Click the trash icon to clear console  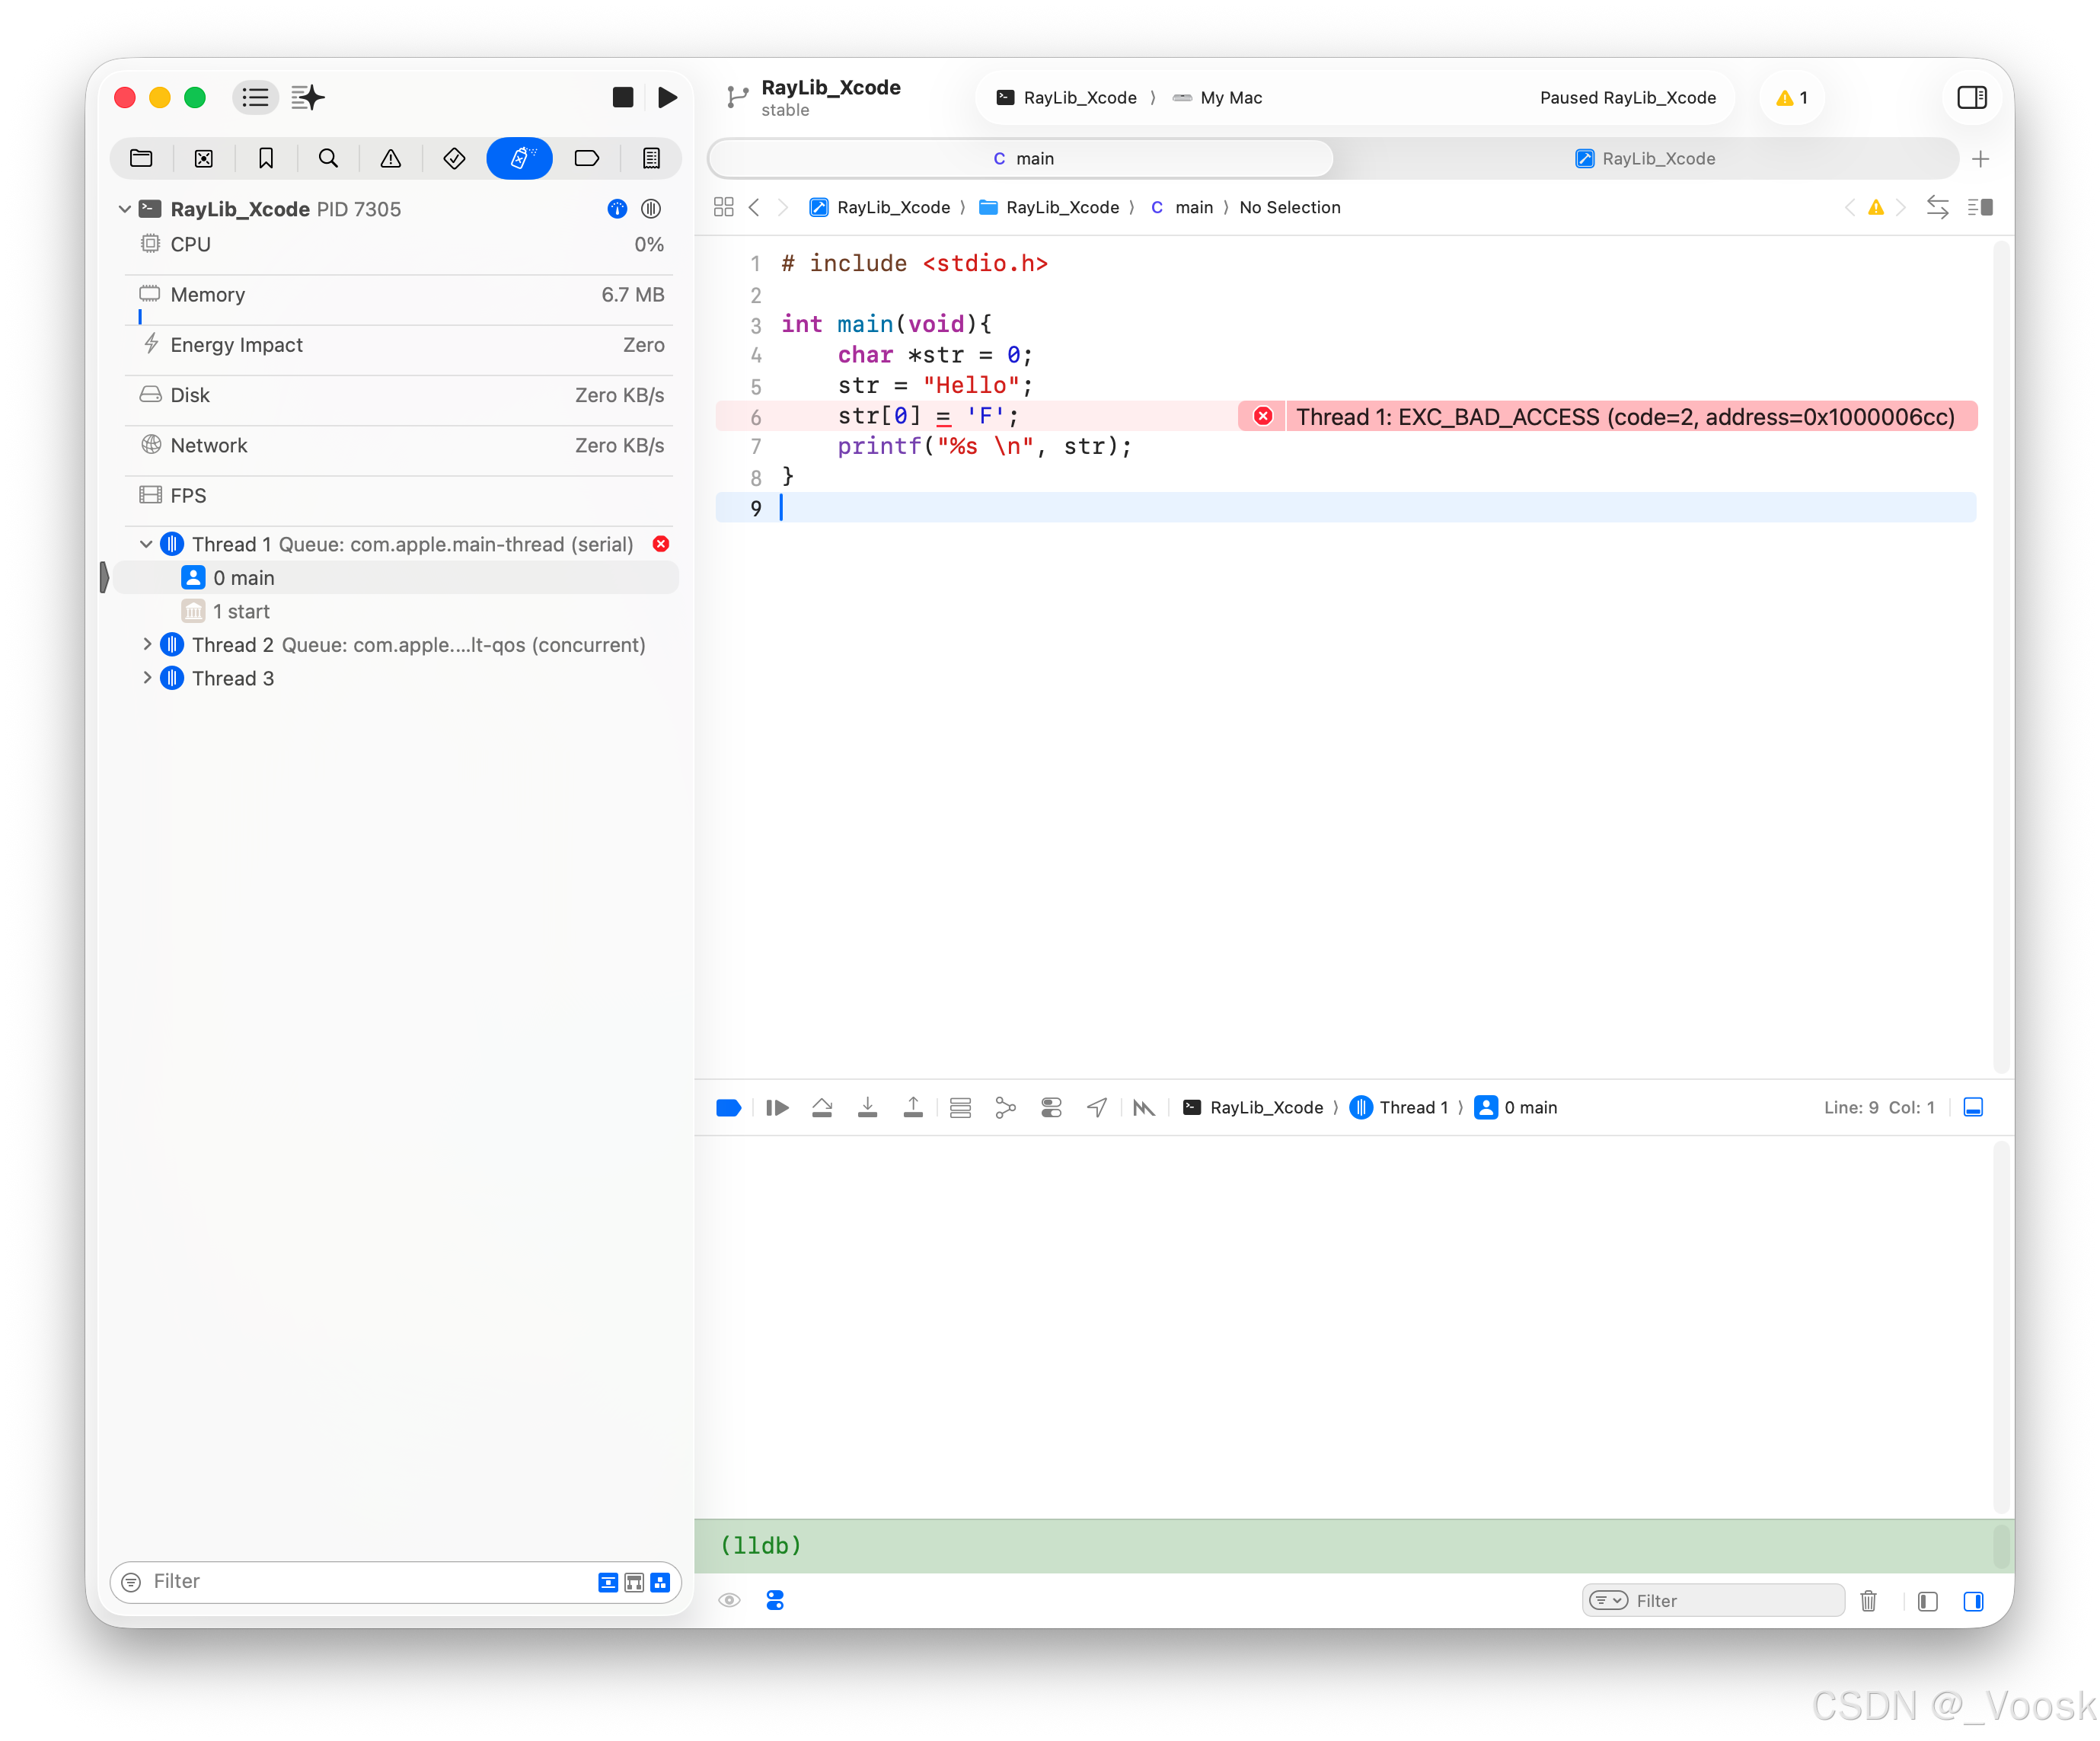[x=1868, y=1601]
